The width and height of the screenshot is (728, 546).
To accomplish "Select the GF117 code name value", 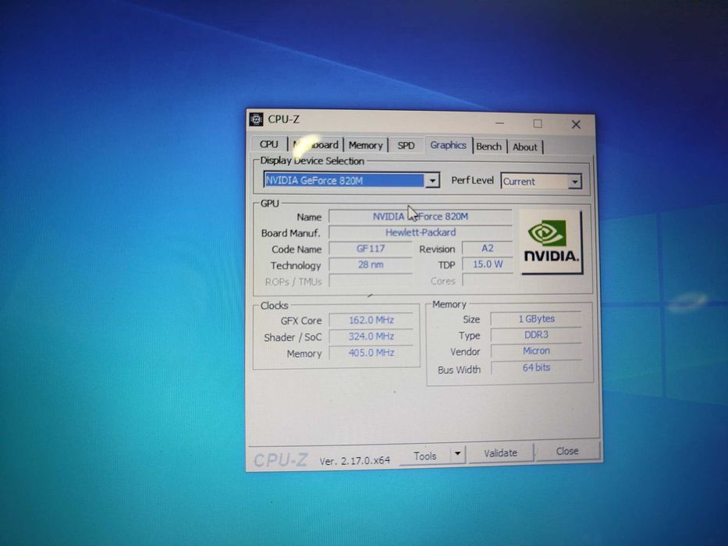I will (371, 249).
